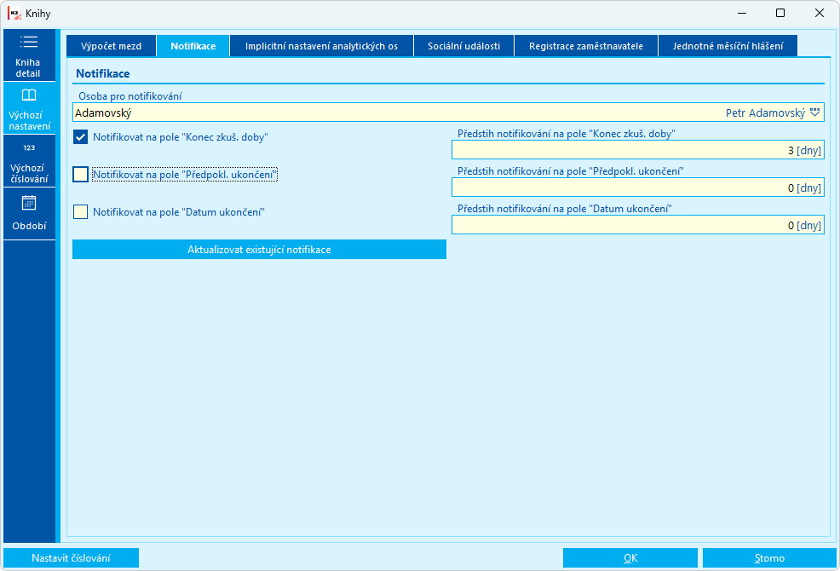The image size is (840, 571).
Task: Close the Knihy window
Action: 820,13
